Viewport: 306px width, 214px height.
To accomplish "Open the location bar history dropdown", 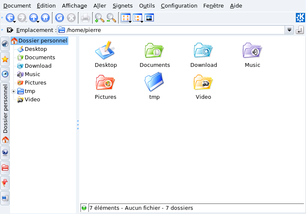I will click(289, 30).
